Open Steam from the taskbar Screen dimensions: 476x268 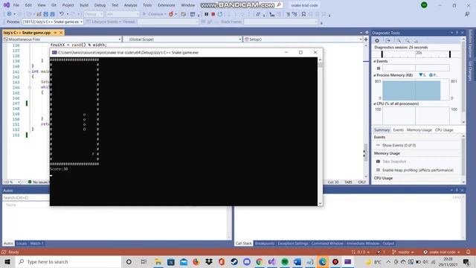234,261
